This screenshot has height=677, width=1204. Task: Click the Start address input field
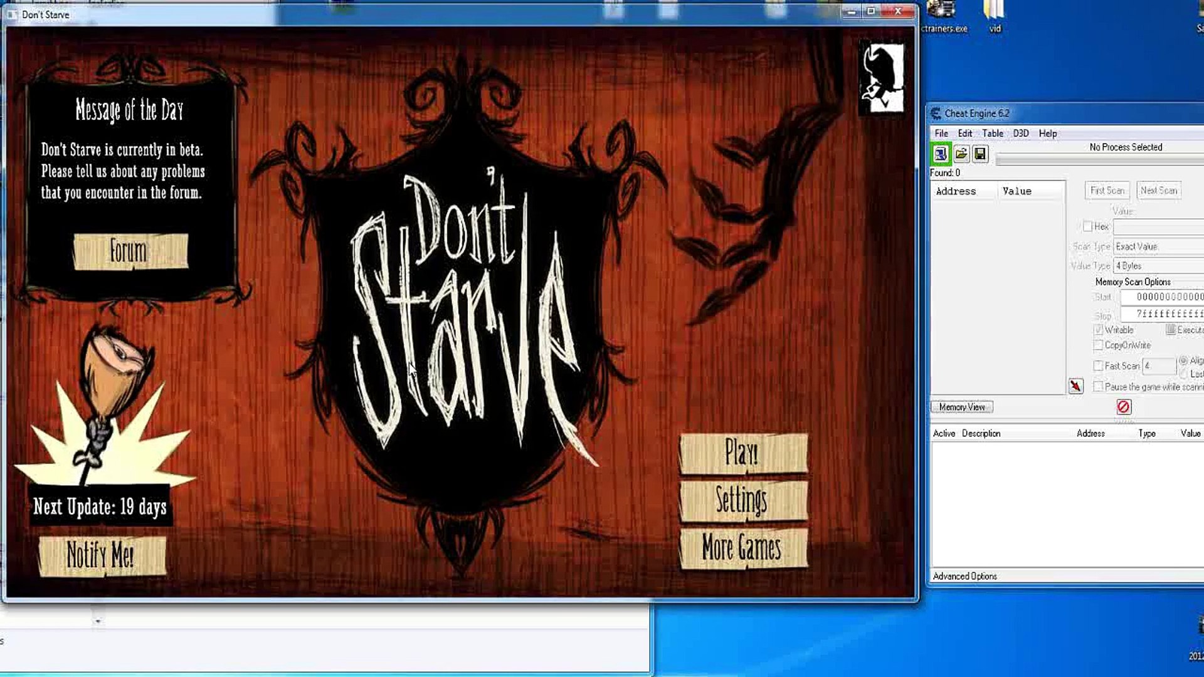coord(1163,297)
